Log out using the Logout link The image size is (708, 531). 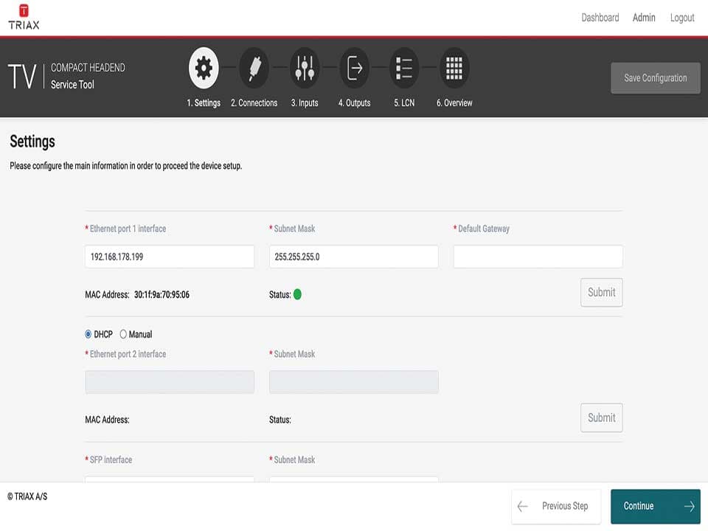[x=682, y=18]
